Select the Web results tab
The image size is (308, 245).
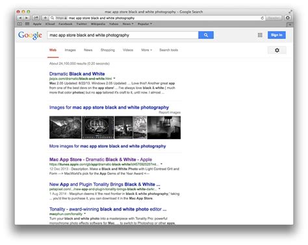coord(53,50)
